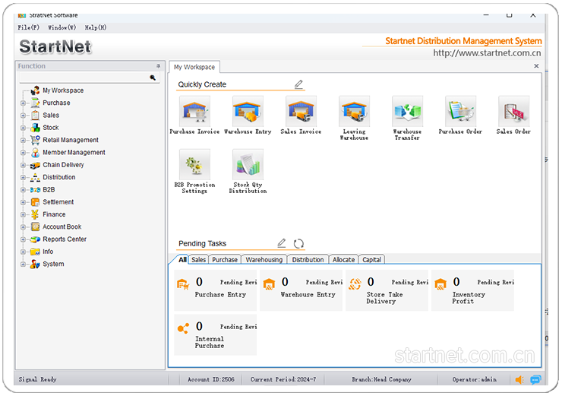The height and width of the screenshot is (396, 562).
Task: Select Chain Delivery tree node
Action: (x=63, y=165)
